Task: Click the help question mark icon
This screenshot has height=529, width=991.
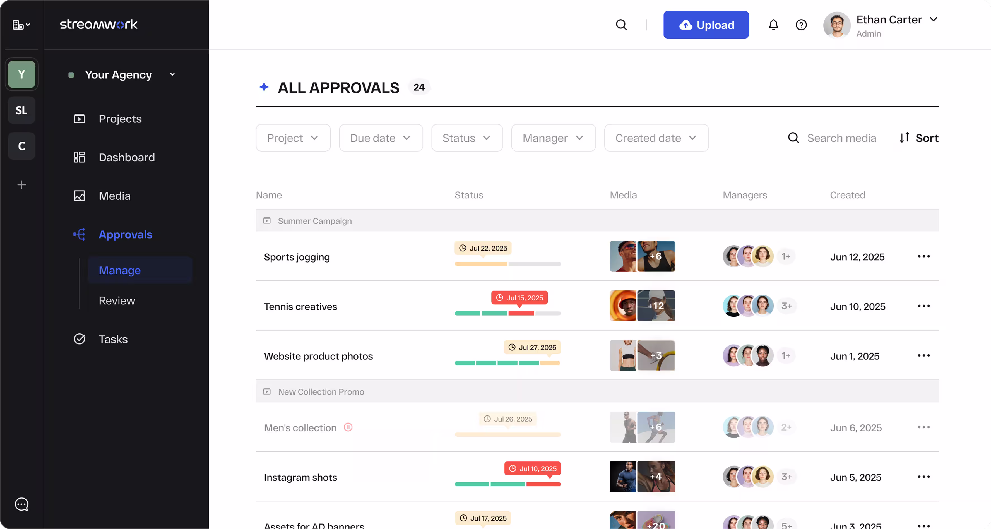Action: [x=801, y=25]
